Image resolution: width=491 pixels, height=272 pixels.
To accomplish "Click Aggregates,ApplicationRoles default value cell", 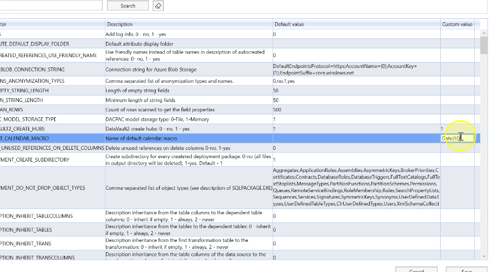I will [356, 187].
